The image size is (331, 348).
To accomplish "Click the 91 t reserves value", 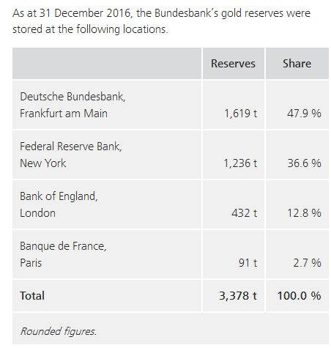I will (248, 263).
